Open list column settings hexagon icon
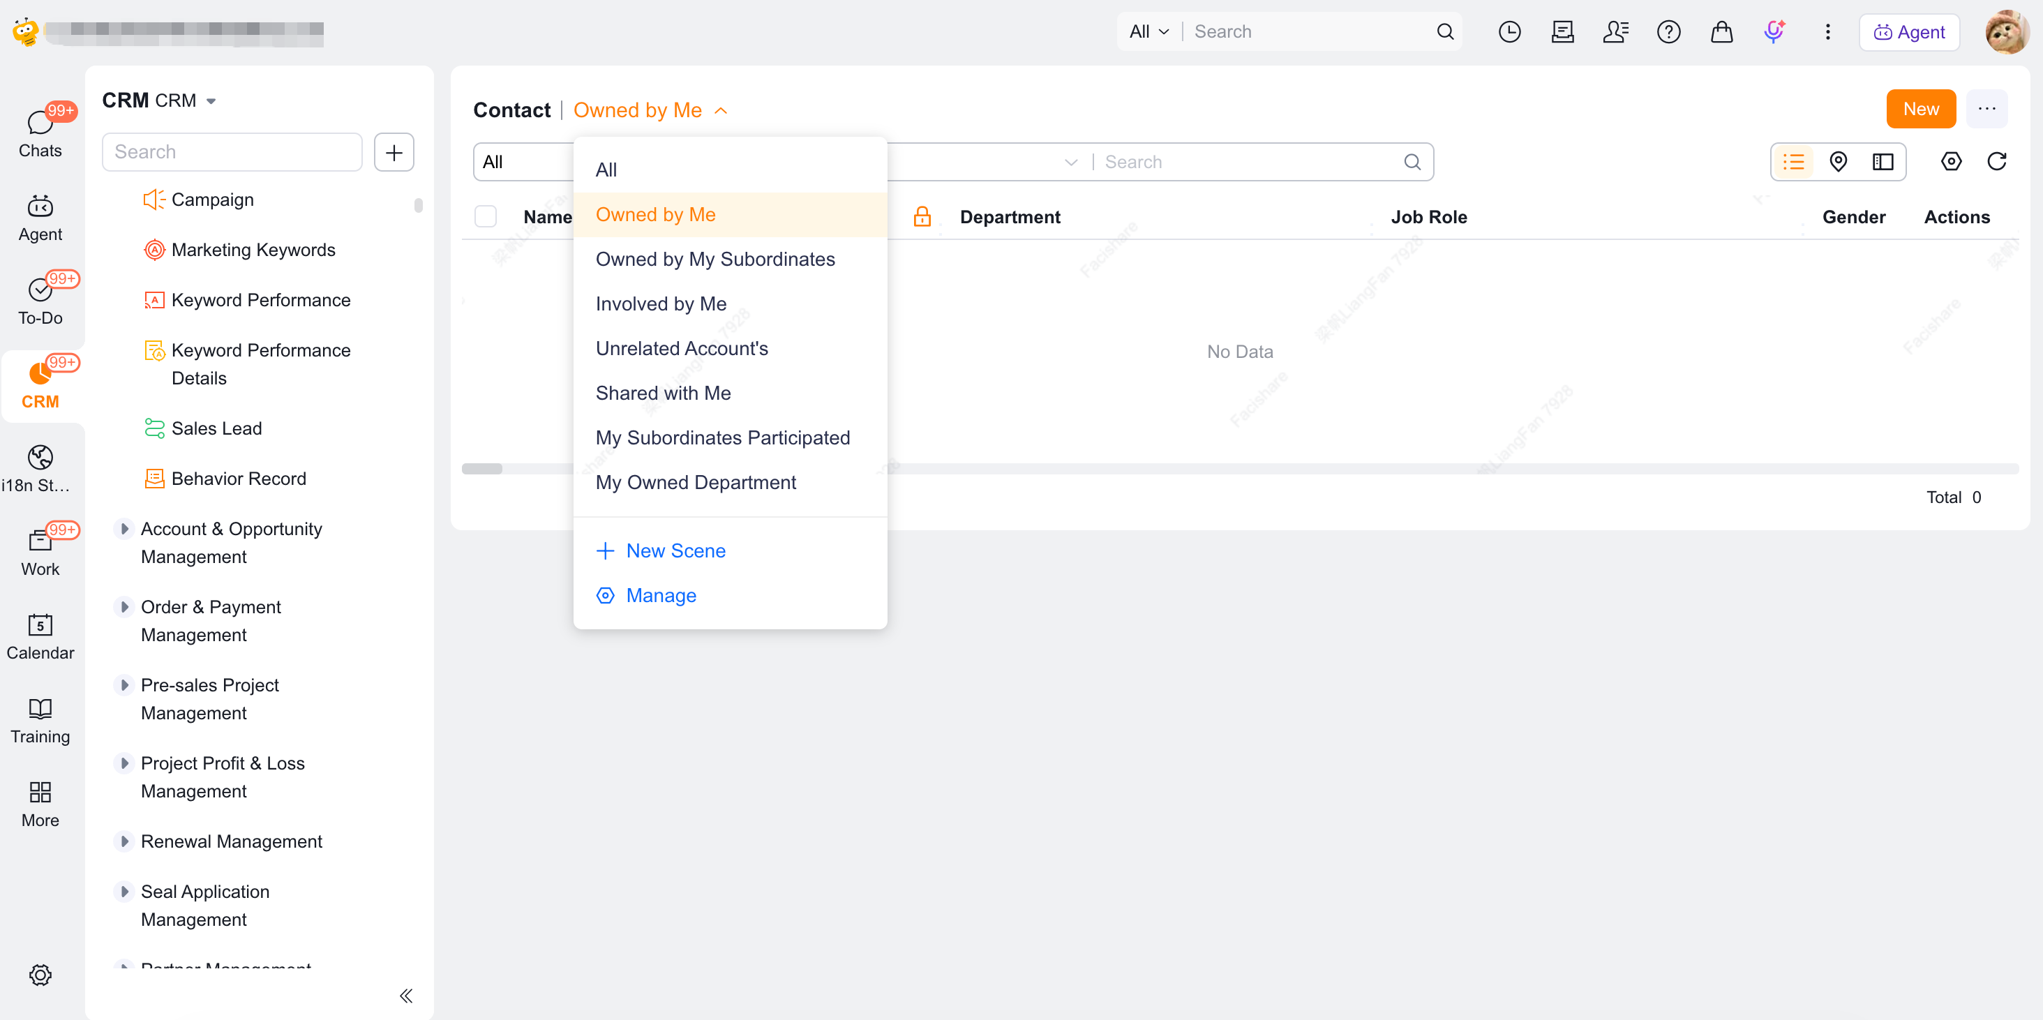This screenshot has width=2043, height=1020. coord(1951,162)
